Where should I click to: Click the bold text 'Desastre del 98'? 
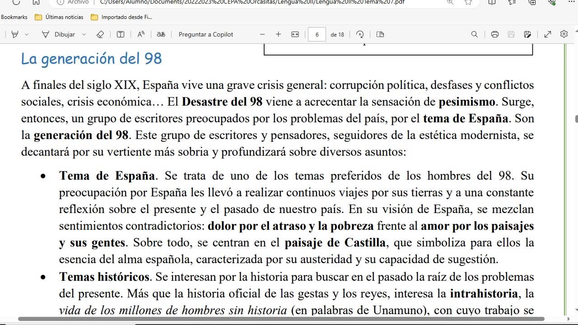pos(222,102)
